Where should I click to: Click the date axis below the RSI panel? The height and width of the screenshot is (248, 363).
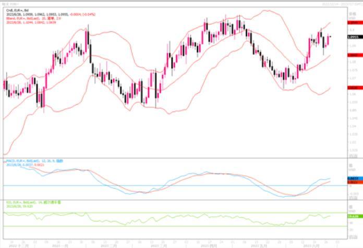point(172,243)
